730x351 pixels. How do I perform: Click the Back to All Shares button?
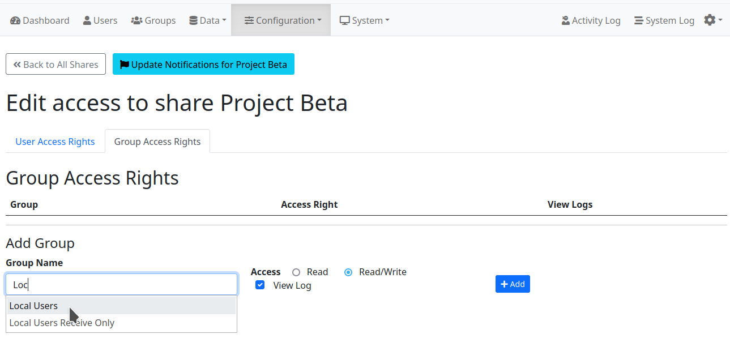(x=56, y=64)
